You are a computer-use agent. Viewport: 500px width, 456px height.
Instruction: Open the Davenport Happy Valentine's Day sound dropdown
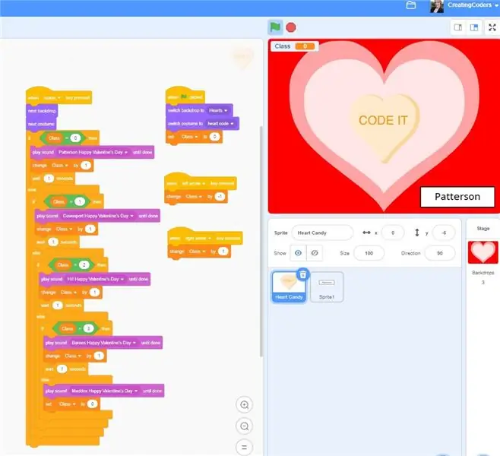click(x=98, y=216)
